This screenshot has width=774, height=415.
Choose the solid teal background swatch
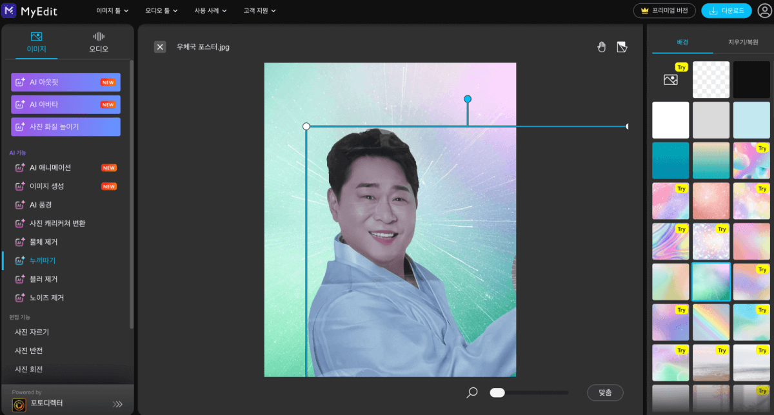[671, 160]
